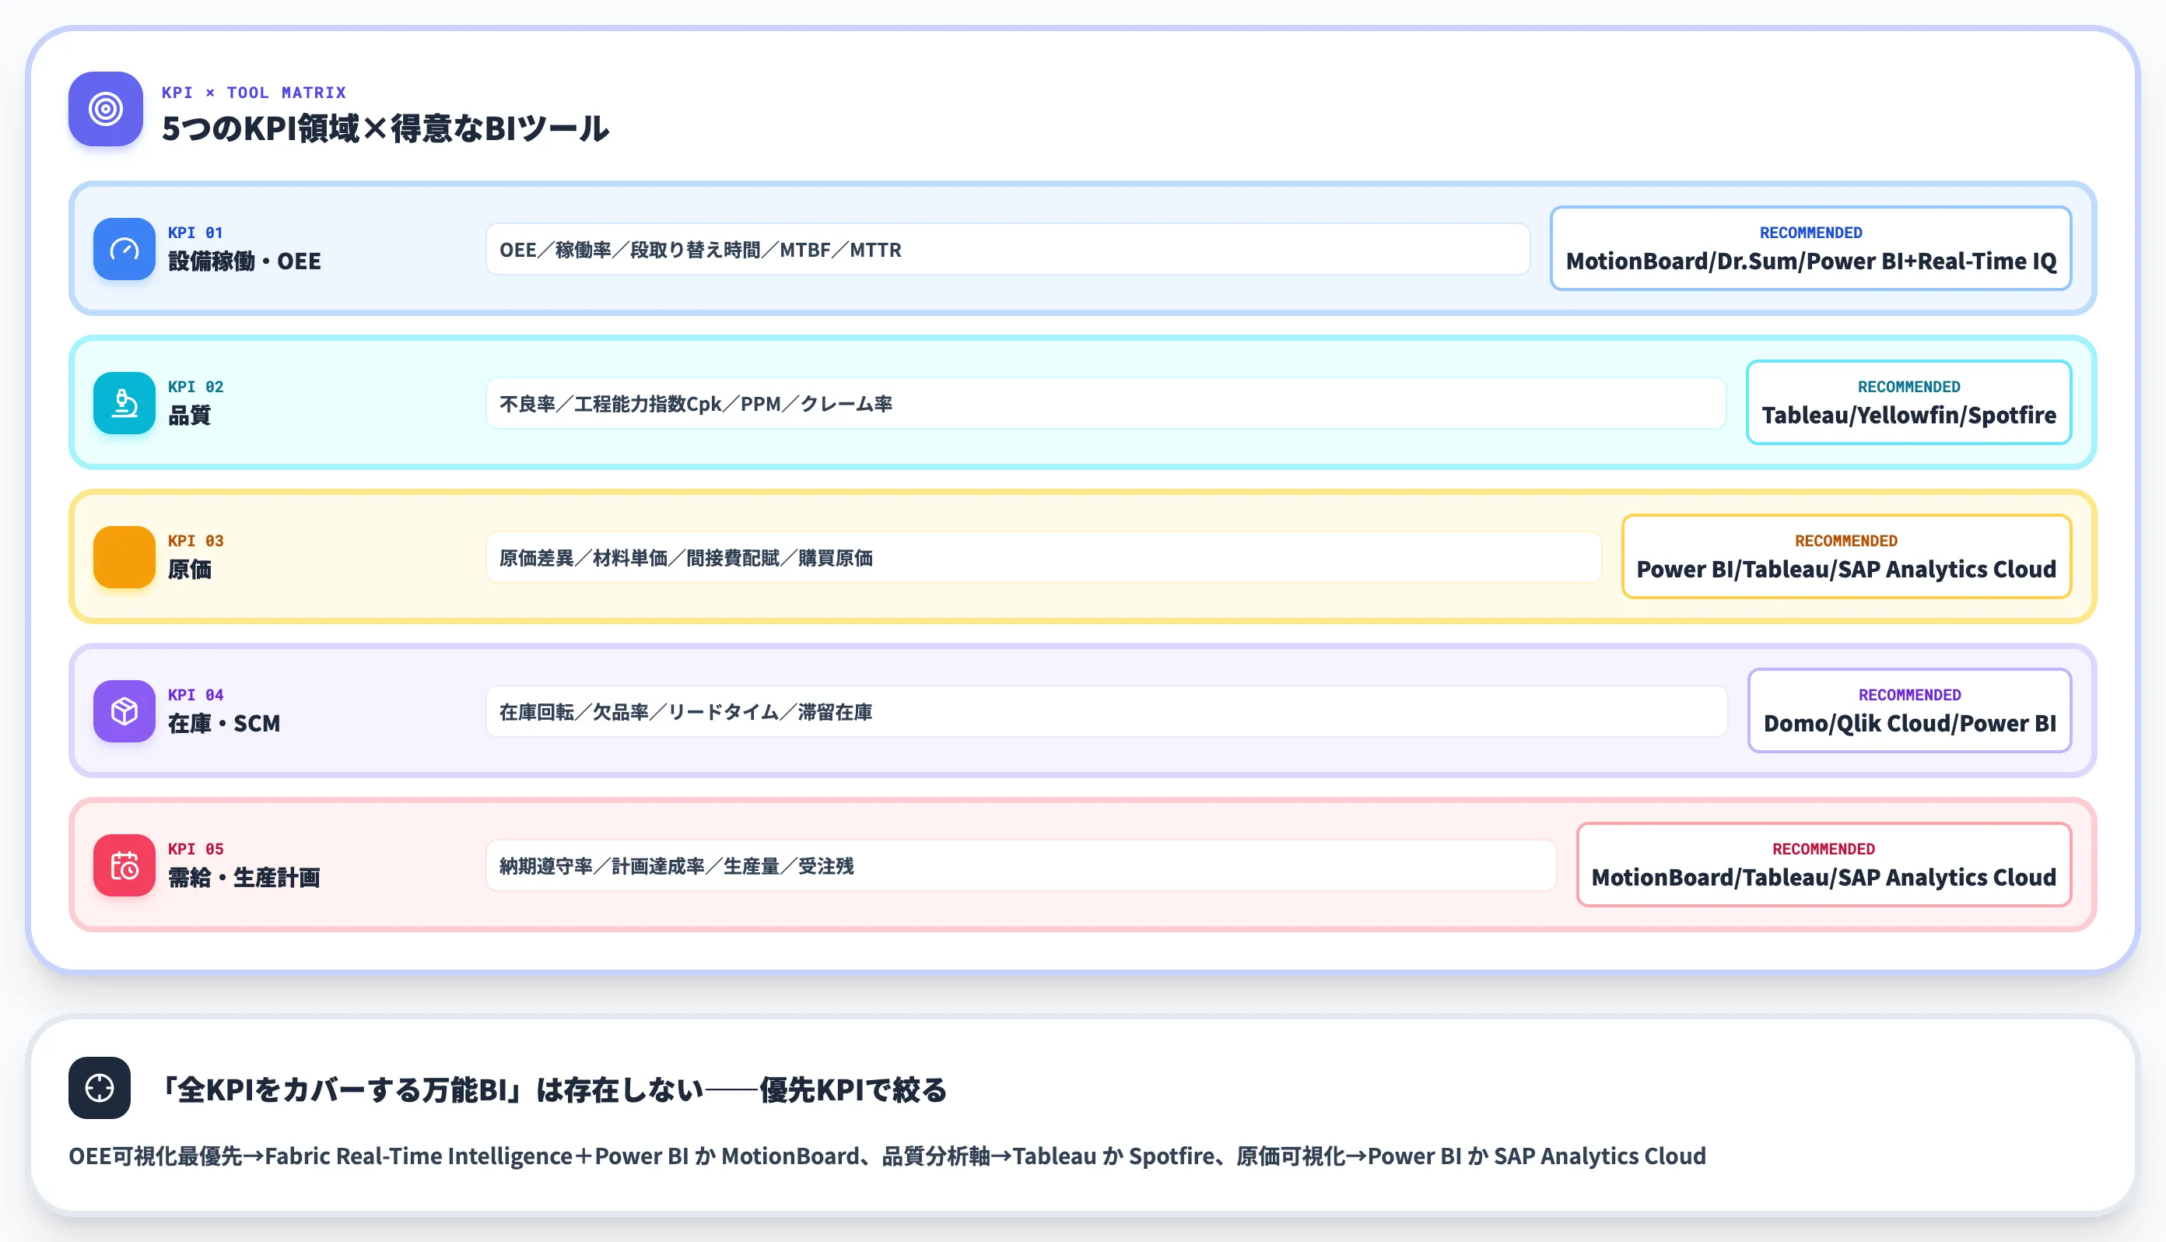This screenshot has width=2166, height=1242.
Task: Click the microscope icon for 品質
Action: coord(124,403)
